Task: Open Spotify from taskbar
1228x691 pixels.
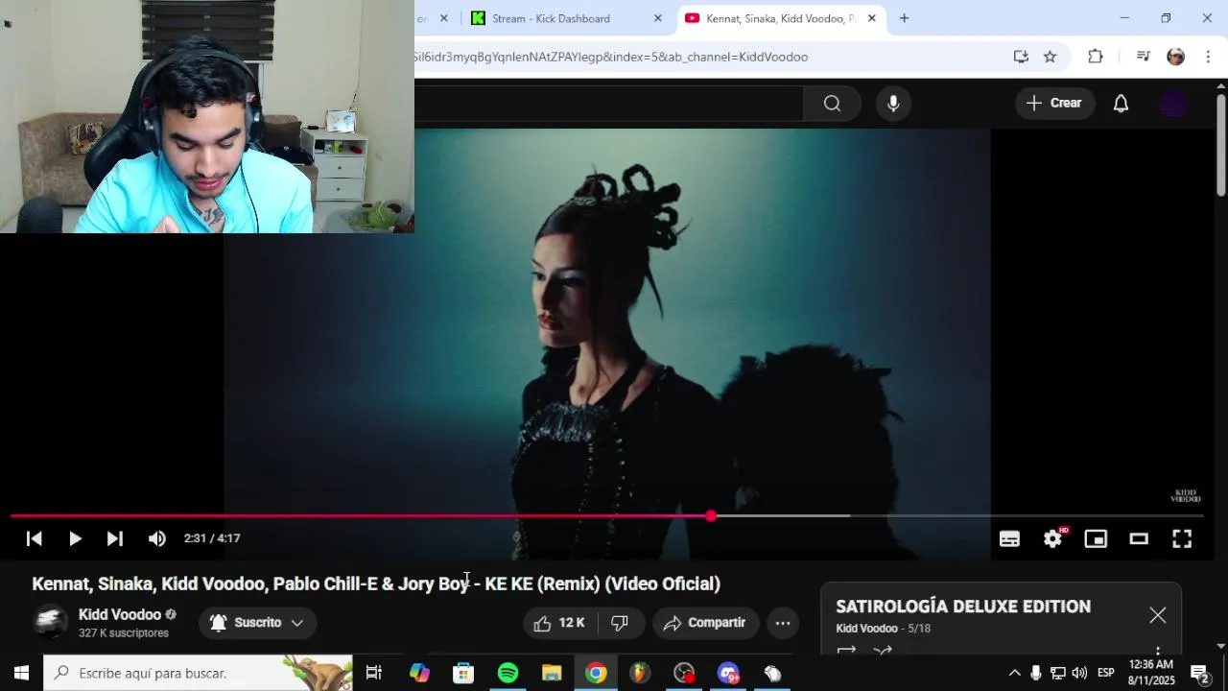Action: (x=508, y=673)
